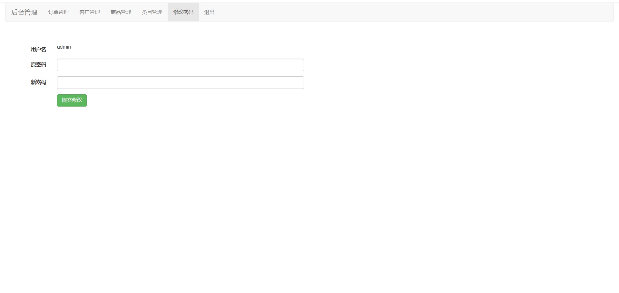Click empty navbar space right of 退出
Viewport: 619px width, 293px height.
click(387, 12)
